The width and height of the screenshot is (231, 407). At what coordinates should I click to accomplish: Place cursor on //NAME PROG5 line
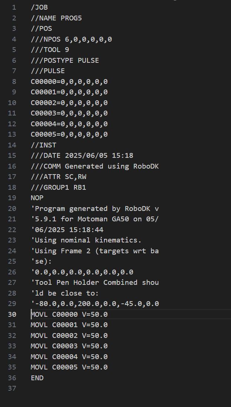tap(56, 18)
